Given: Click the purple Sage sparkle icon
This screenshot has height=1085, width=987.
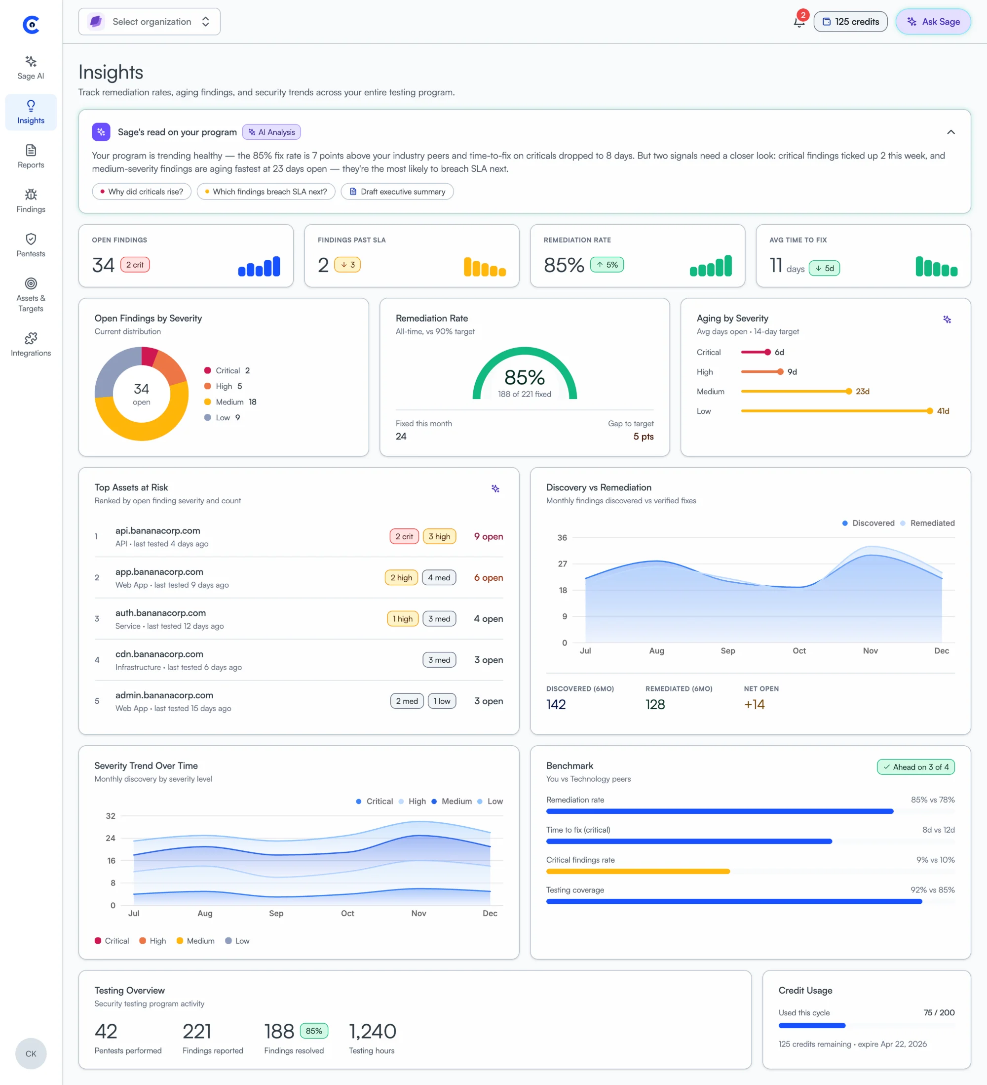Looking at the screenshot, I should click(101, 132).
